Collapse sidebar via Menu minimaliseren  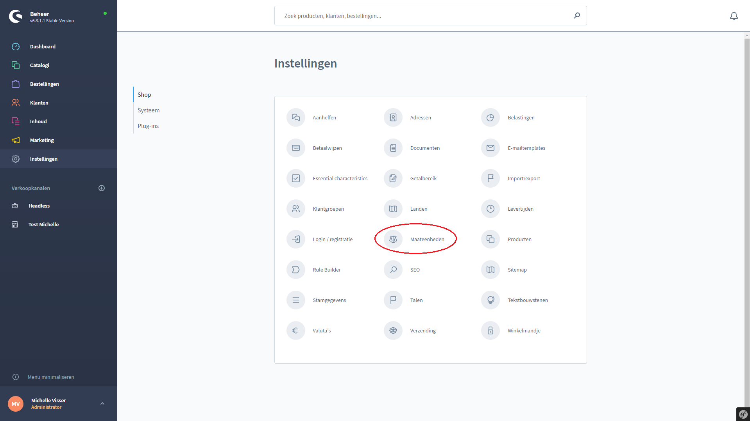click(x=51, y=377)
